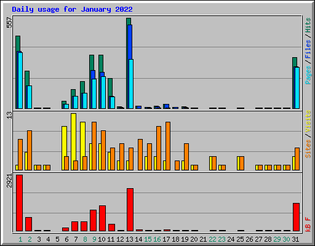Screen dimensions: 315x246
Task: Click the "Daily usage for January 2022" title
Action: 72,9
